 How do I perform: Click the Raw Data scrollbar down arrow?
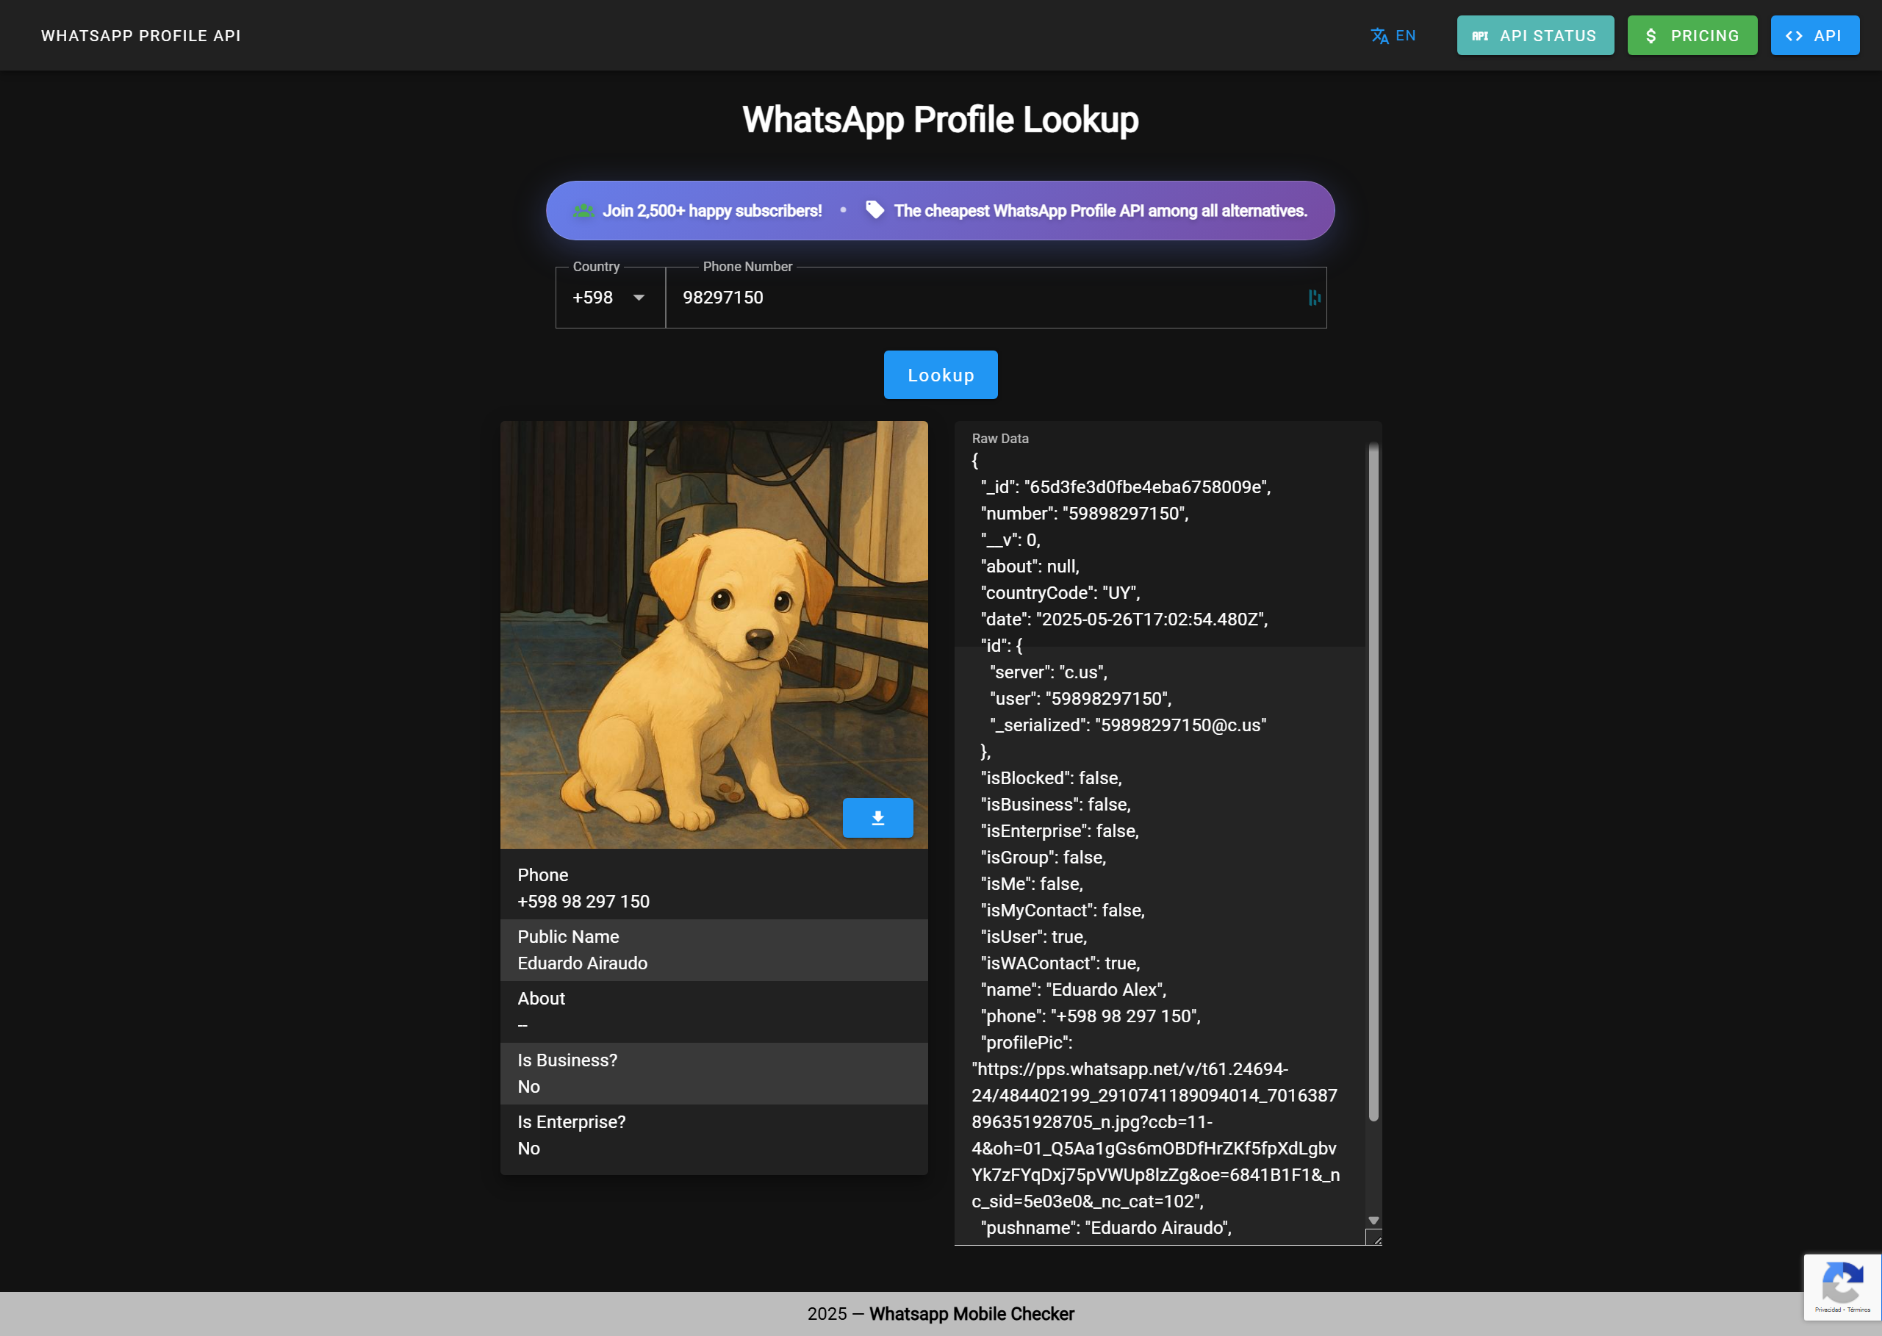pos(1373,1221)
